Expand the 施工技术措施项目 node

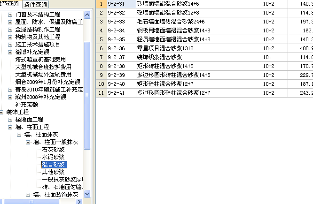10,45
